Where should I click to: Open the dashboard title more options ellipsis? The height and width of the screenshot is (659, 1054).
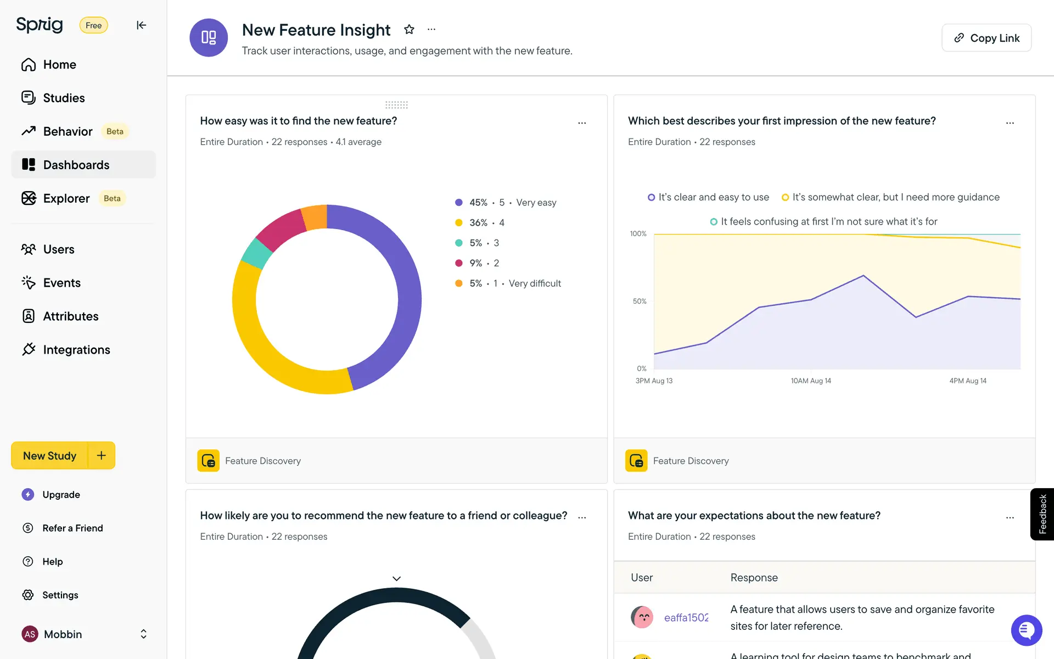(431, 30)
